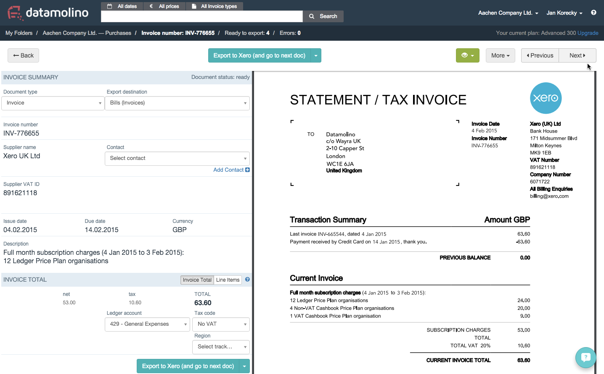Switch to Line Items view
This screenshot has height=374, width=604.
point(228,280)
